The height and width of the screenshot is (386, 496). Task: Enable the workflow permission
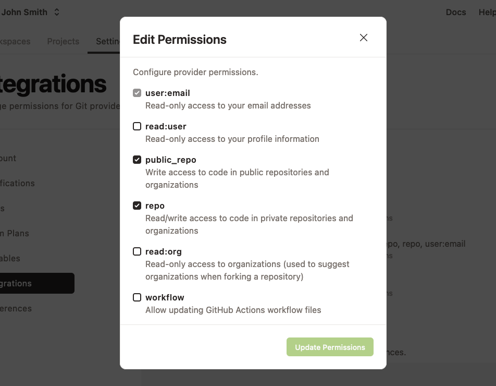click(x=137, y=297)
